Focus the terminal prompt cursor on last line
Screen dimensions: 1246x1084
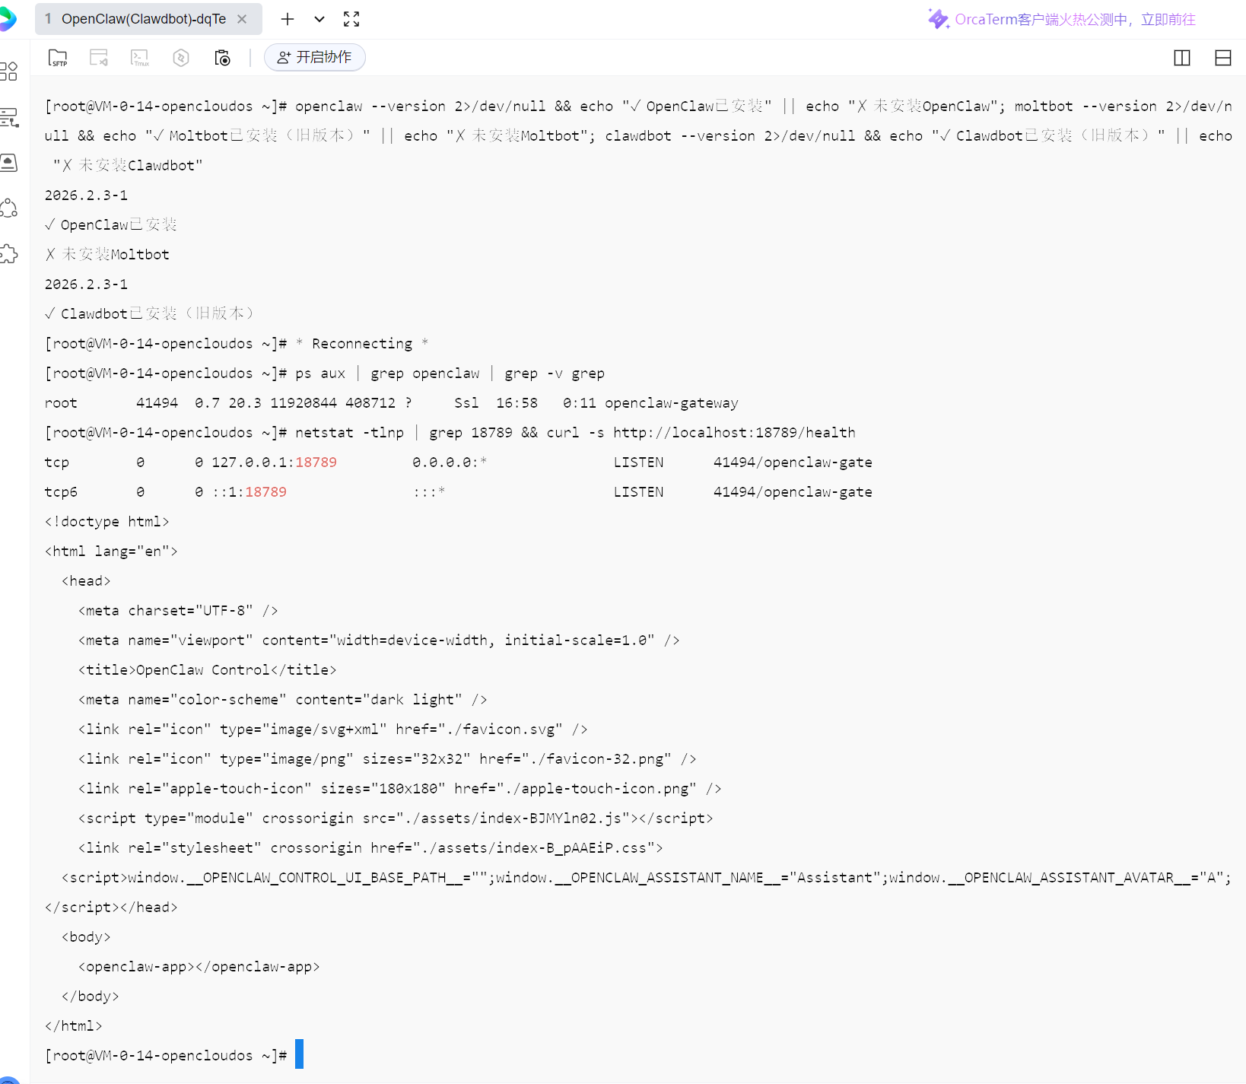[299, 1054]
